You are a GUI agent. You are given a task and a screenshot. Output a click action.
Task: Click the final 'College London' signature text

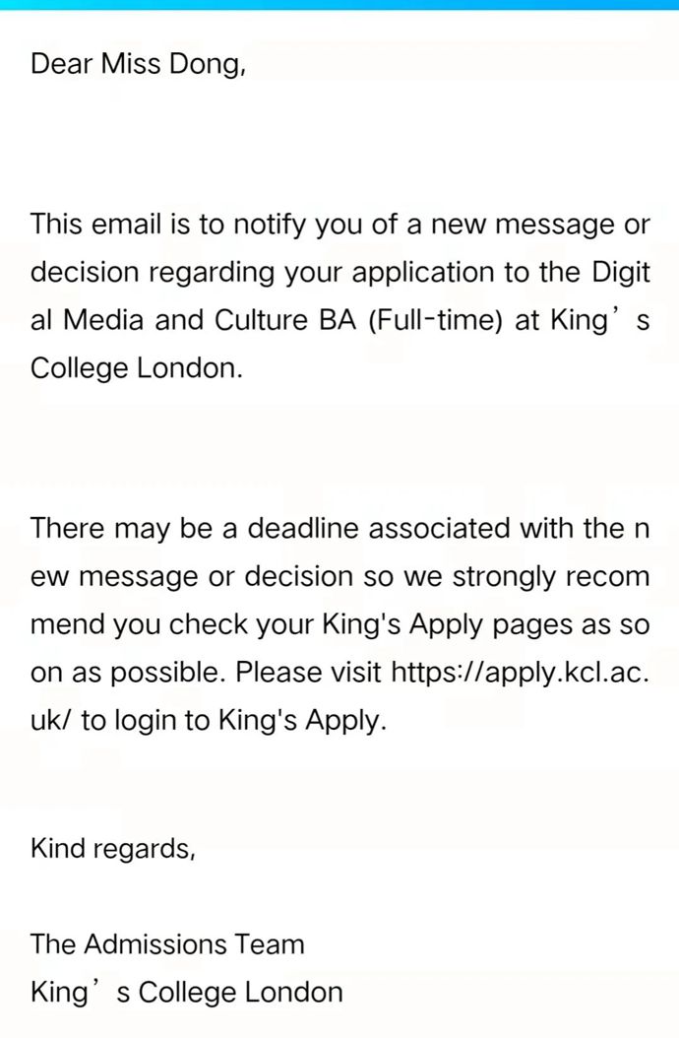click(x=241, y=993)
